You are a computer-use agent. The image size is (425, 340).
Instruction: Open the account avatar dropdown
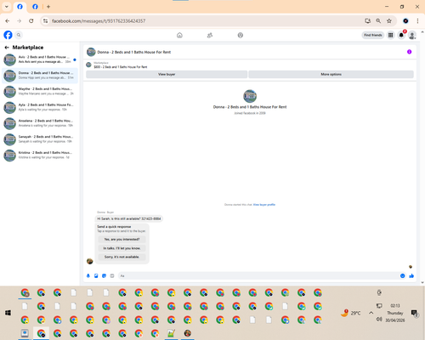tap(412, 35)
